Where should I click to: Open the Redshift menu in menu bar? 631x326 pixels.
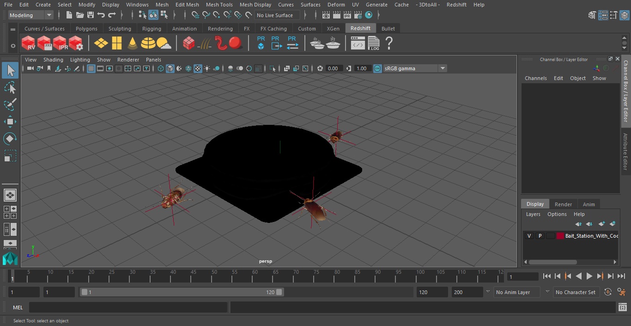tap(456, 5)
